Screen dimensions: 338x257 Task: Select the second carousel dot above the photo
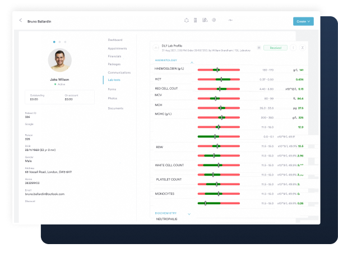(x=60, y=42)
